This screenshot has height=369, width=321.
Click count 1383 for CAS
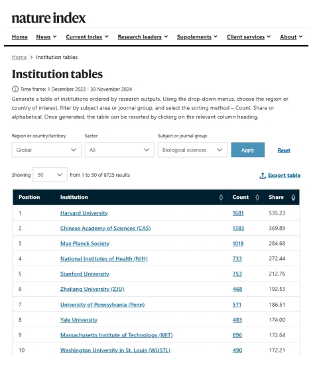238,229
